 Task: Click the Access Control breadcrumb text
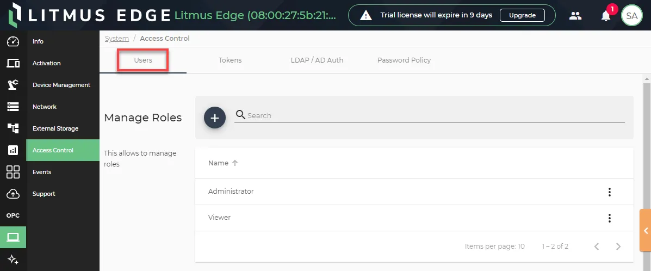tap(165, 38)
